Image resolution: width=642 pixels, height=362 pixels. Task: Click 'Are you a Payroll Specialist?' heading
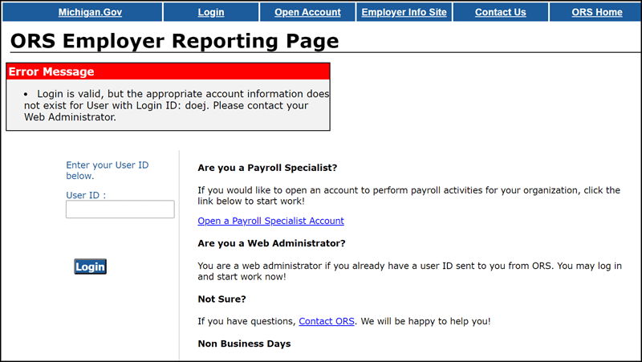[x=267, y=168]
